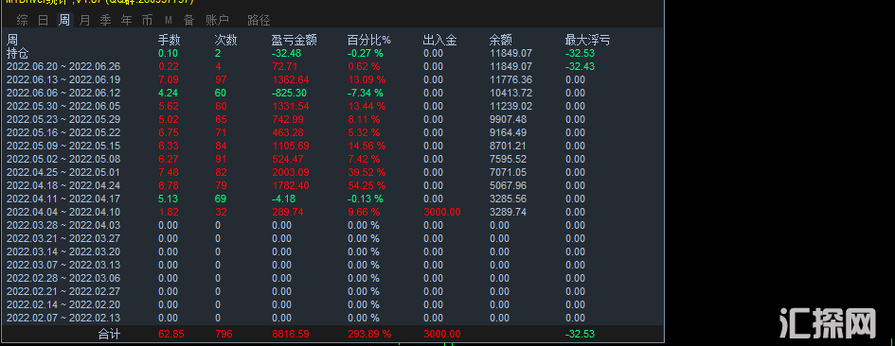The width and height of the screenshot is (895, 346).
Task: Click the 盈亏金额 column header
Action: (x=294, y=40)
